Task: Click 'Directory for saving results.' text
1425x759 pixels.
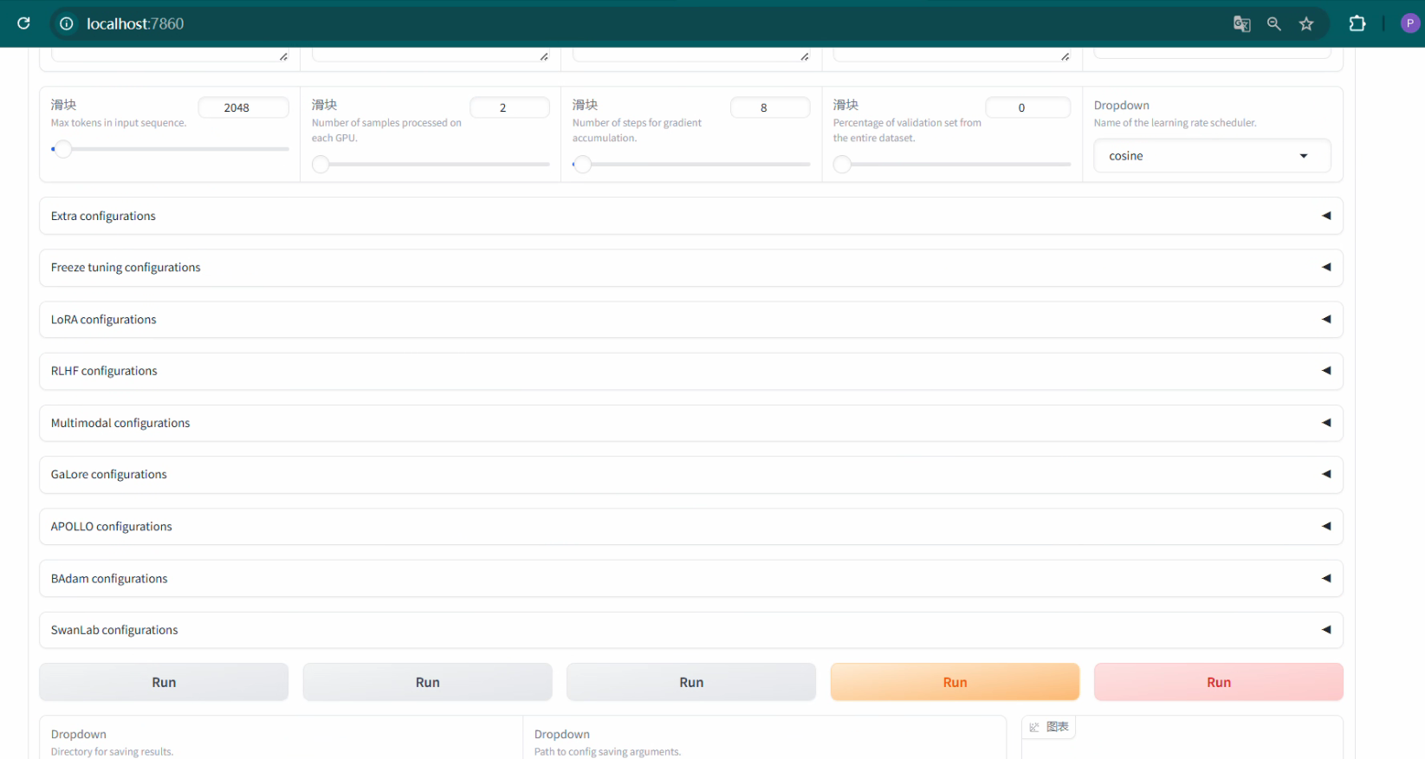Action: pyautogui.click(x=112, y=752)
